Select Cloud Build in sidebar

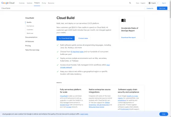(x=29, y=18)
